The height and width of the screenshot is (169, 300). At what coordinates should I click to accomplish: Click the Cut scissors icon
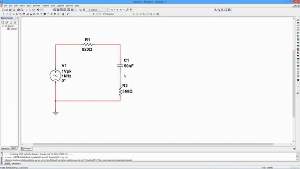(26, 10)
